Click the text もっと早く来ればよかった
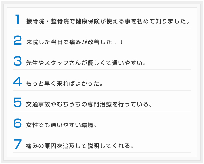 (64, 84)
